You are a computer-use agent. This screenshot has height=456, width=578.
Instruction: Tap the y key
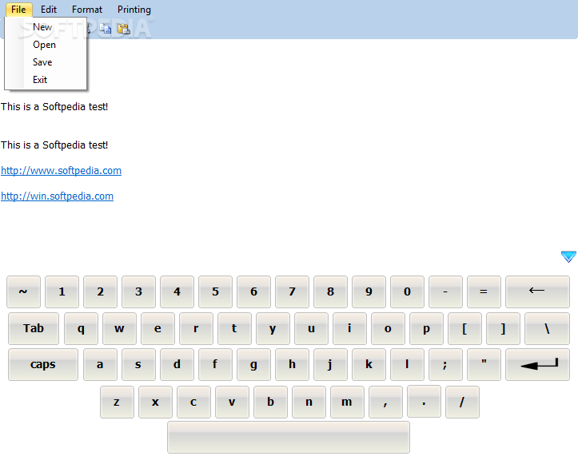tap(273, 328)
